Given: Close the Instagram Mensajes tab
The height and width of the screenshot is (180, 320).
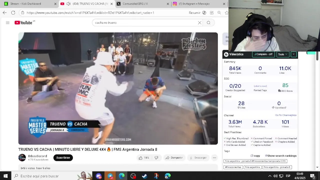Looking at the screenshot, I should pos(224,4).
